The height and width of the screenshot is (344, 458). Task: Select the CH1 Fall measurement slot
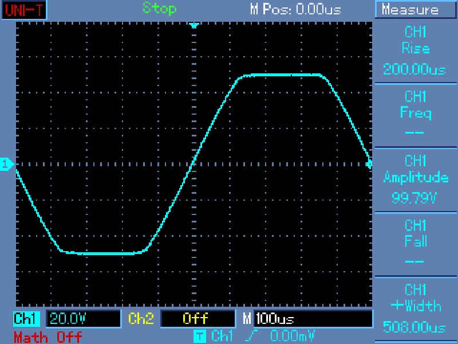point(416,244)
